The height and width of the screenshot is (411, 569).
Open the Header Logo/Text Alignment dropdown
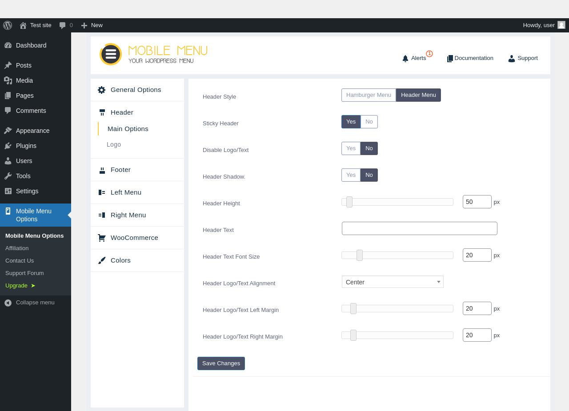coord(393,282)
